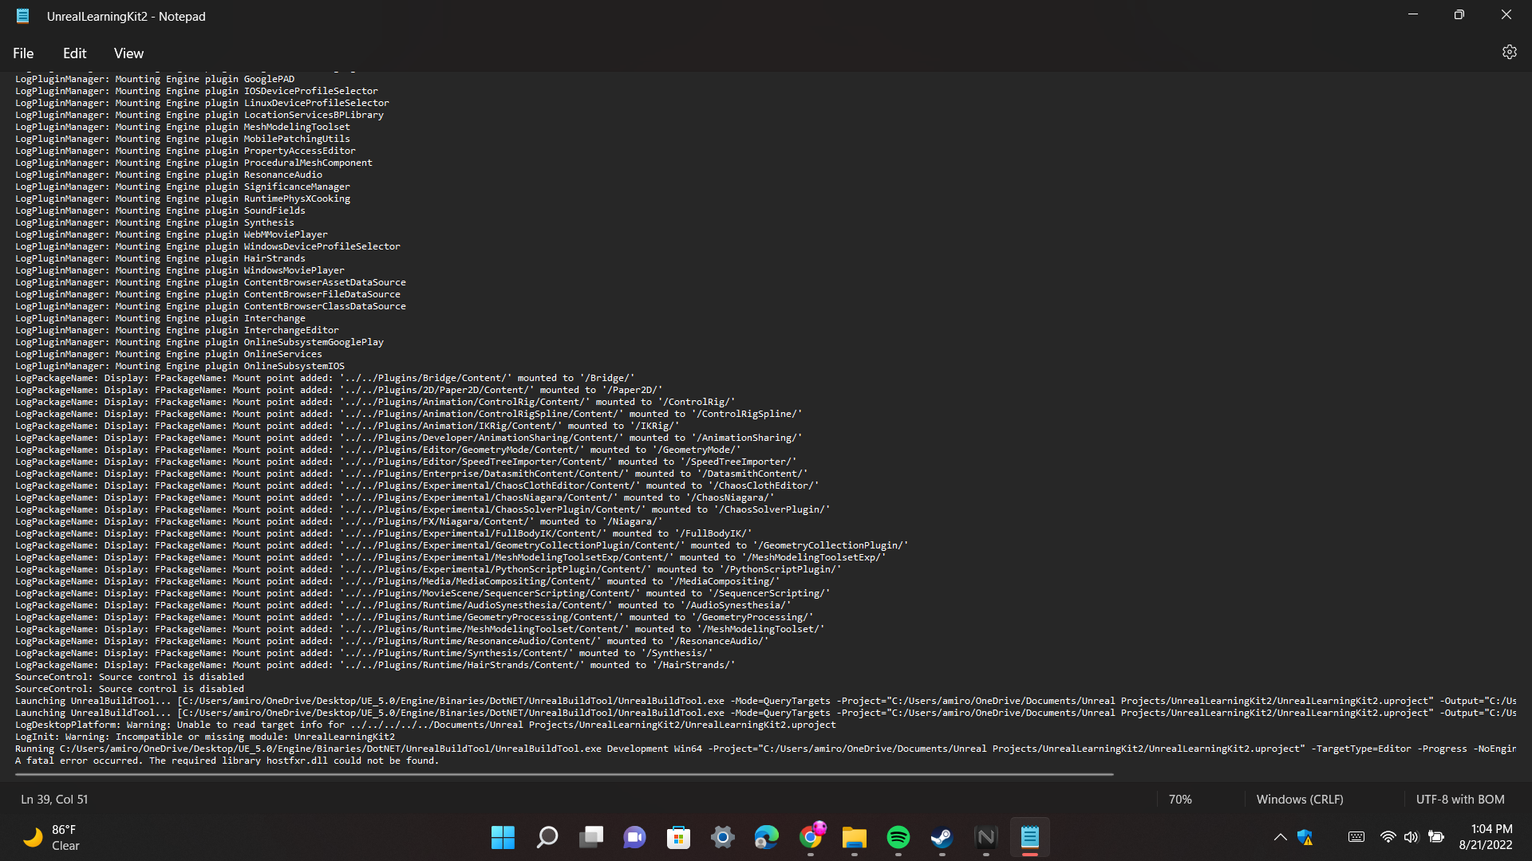
Task: Click the OnlineSubsystemIOS plugin line
Action: click(180, 366)
